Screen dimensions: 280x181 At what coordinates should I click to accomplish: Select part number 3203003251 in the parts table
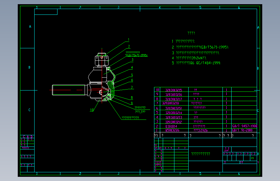tap(173, 108)
